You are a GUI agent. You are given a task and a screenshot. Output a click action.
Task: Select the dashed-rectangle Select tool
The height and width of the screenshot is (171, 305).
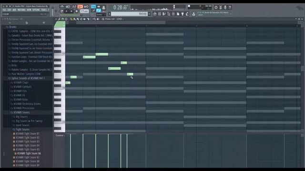point(91,19)
